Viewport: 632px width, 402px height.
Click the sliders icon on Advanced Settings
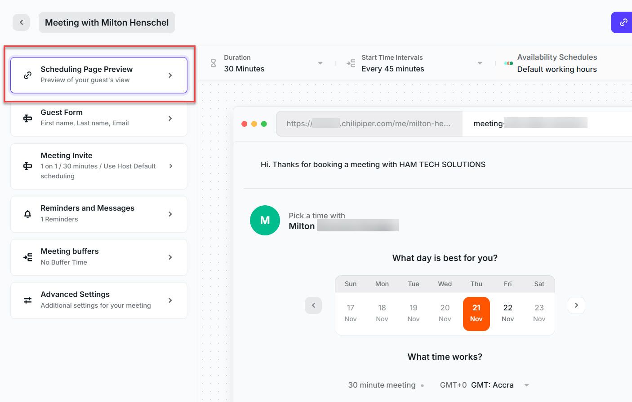click(27, 300)
